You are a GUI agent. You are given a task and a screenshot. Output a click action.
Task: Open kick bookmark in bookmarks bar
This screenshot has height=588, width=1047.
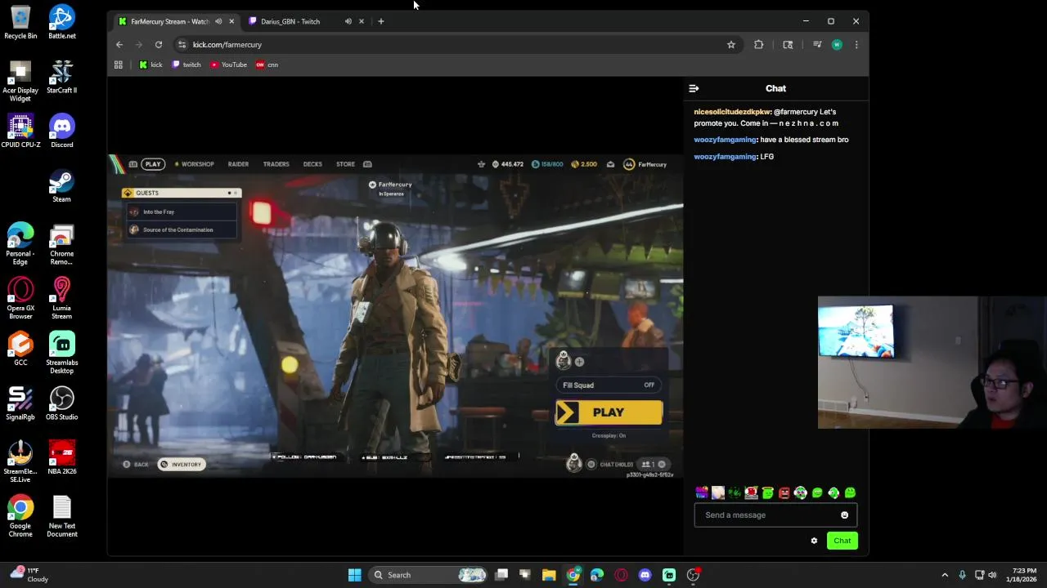point(151,65)
